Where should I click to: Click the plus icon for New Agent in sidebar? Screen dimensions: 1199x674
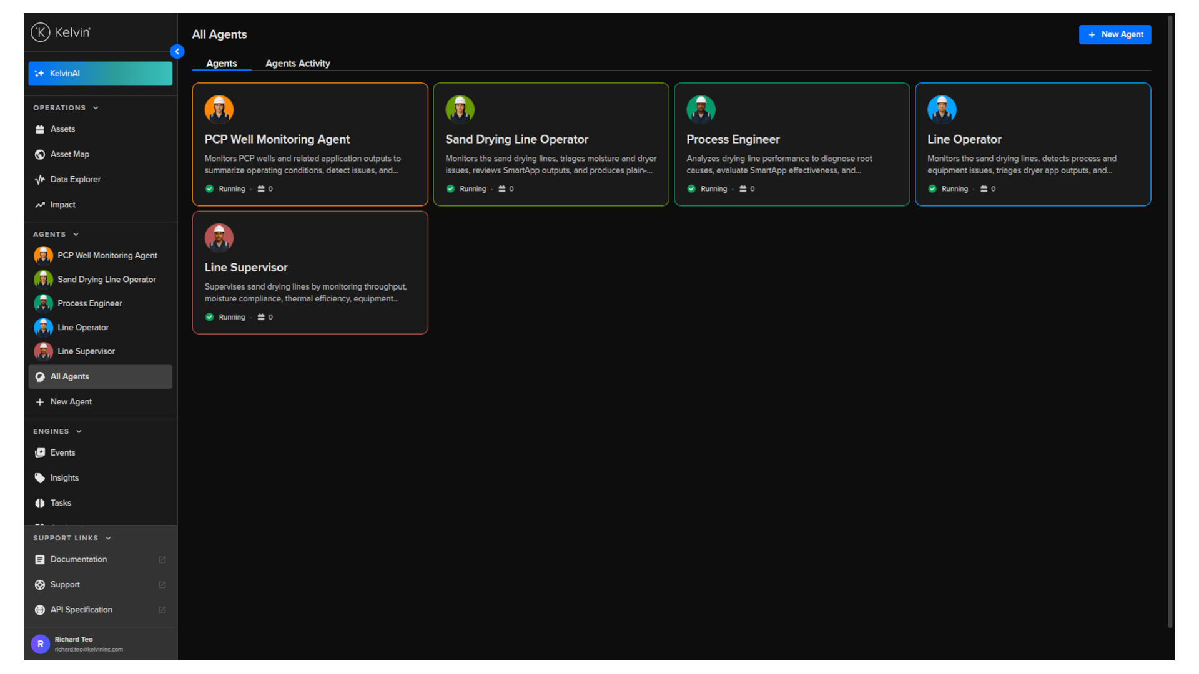40,402
